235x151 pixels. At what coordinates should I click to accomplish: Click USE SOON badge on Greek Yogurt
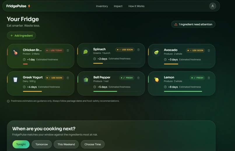coord(54,78)
